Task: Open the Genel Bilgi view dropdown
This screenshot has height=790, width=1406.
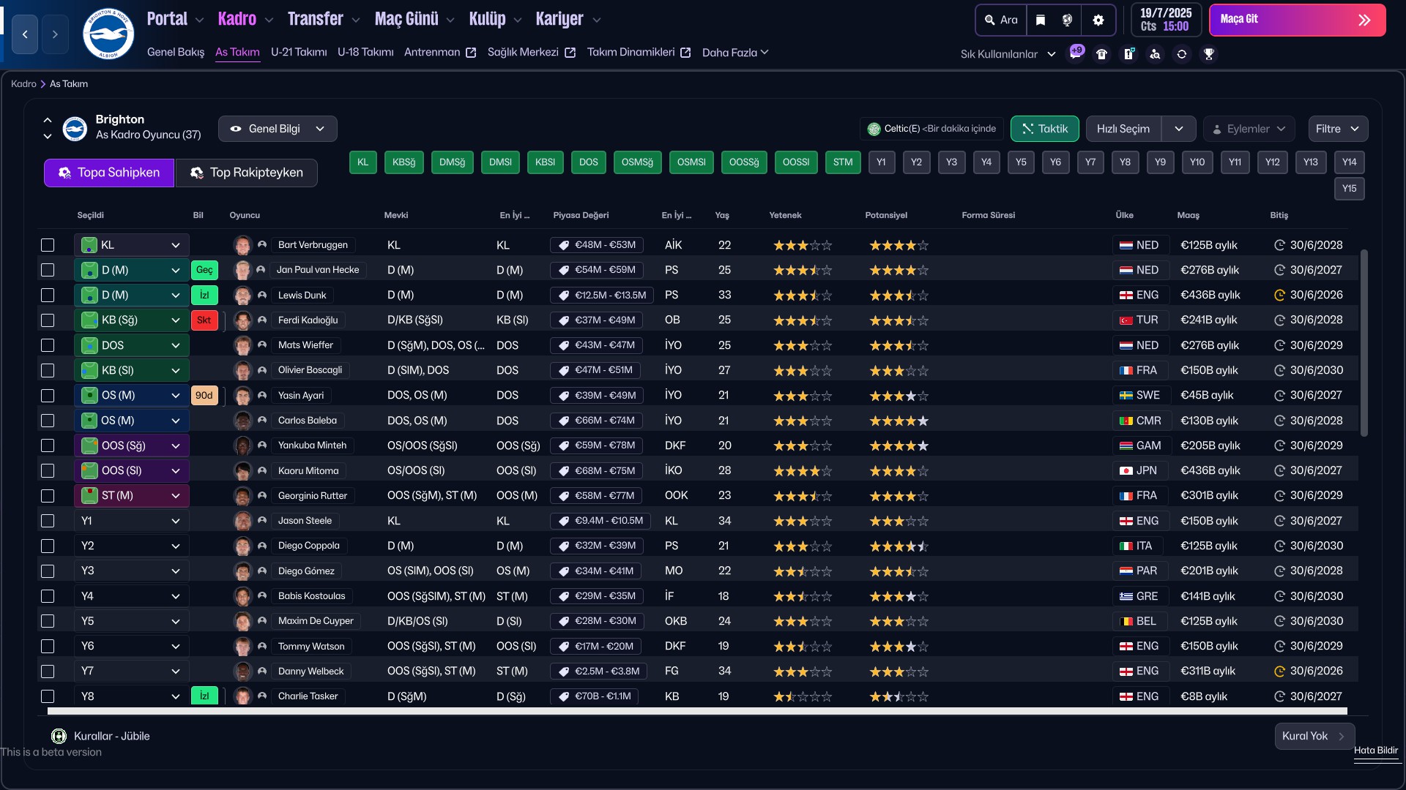Action: point(278,129)
